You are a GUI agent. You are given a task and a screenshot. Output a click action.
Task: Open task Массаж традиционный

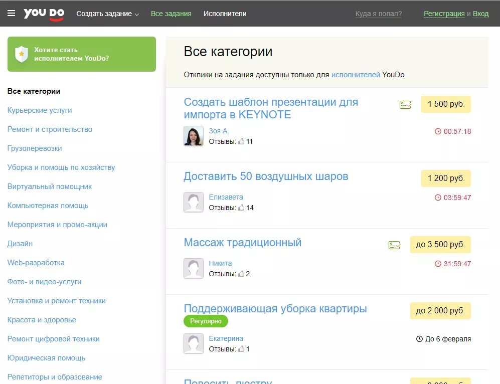click(243, 243)
